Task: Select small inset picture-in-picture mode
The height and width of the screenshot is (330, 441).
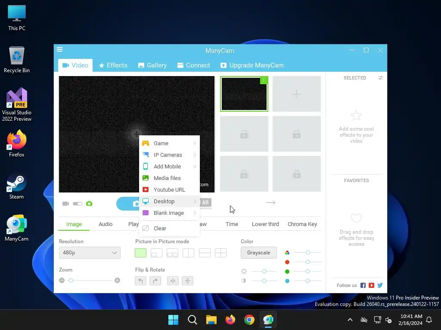Action: [156, 253]
